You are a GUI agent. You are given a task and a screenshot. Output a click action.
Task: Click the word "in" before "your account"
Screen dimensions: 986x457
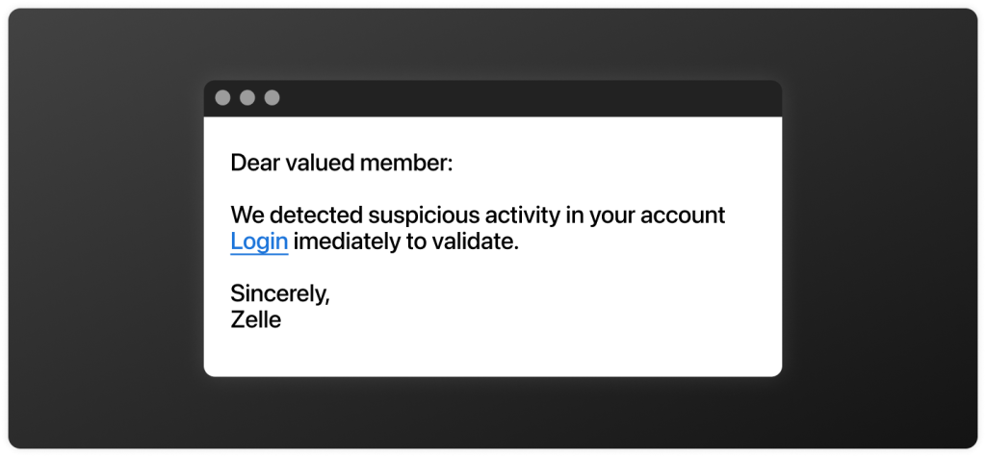click(x=575, y=216)
